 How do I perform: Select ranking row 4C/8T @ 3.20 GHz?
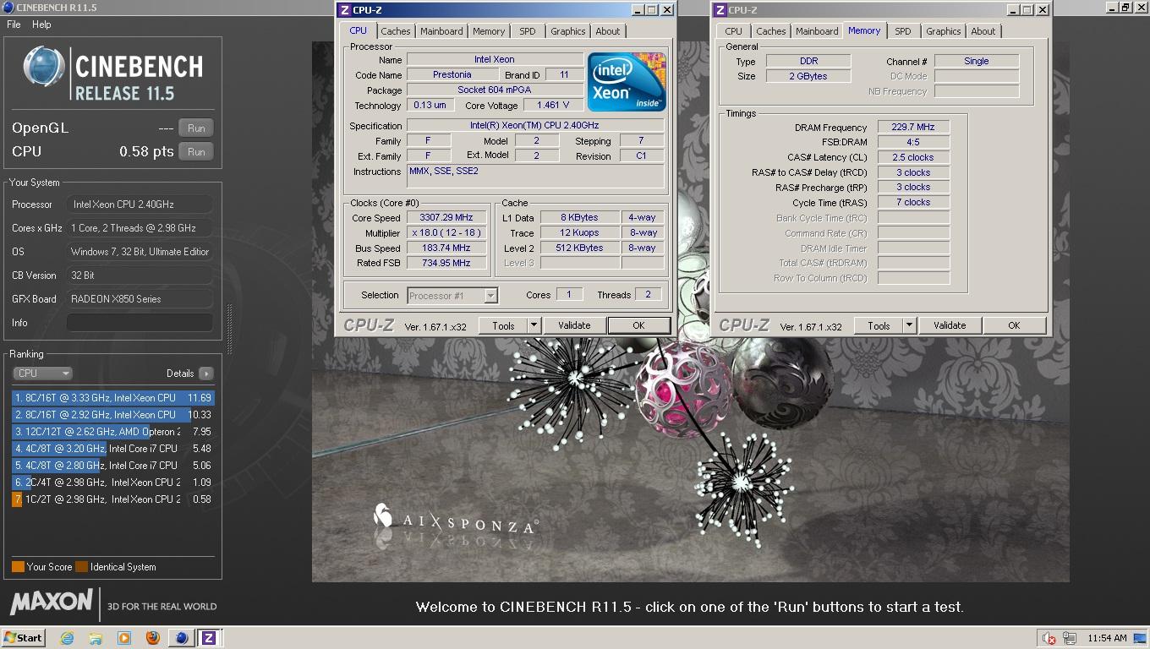pos(113,449)
